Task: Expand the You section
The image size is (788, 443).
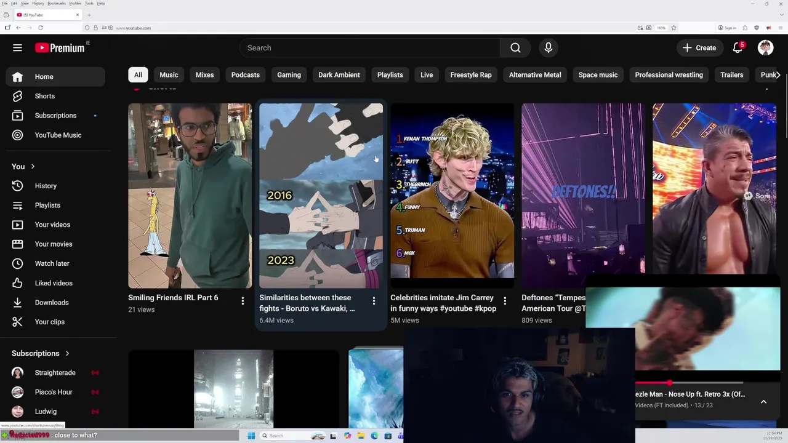Action: pyautogui.click(x=23, y=167)
